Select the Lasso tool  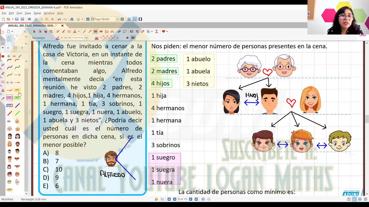click(x=125, y=31)
